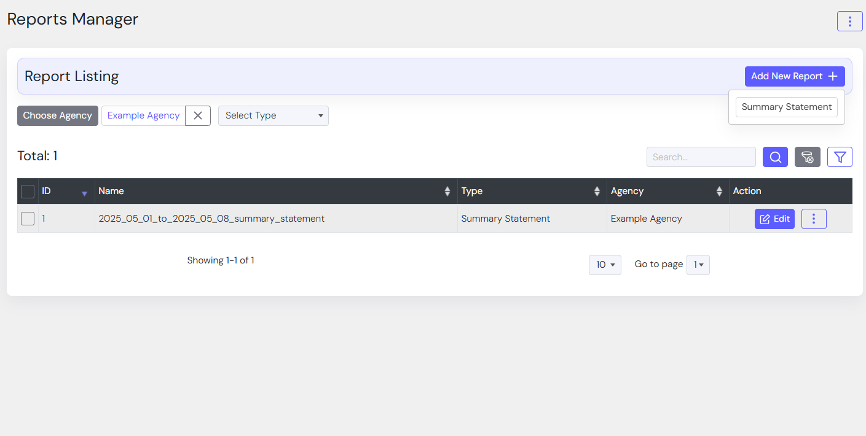This screenshot has height=436, width=866.
Task: Choose Summary Statement from the menu
Action: [786, 107]
